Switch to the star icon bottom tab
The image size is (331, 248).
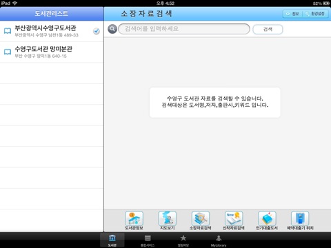[x=183, y=240]
